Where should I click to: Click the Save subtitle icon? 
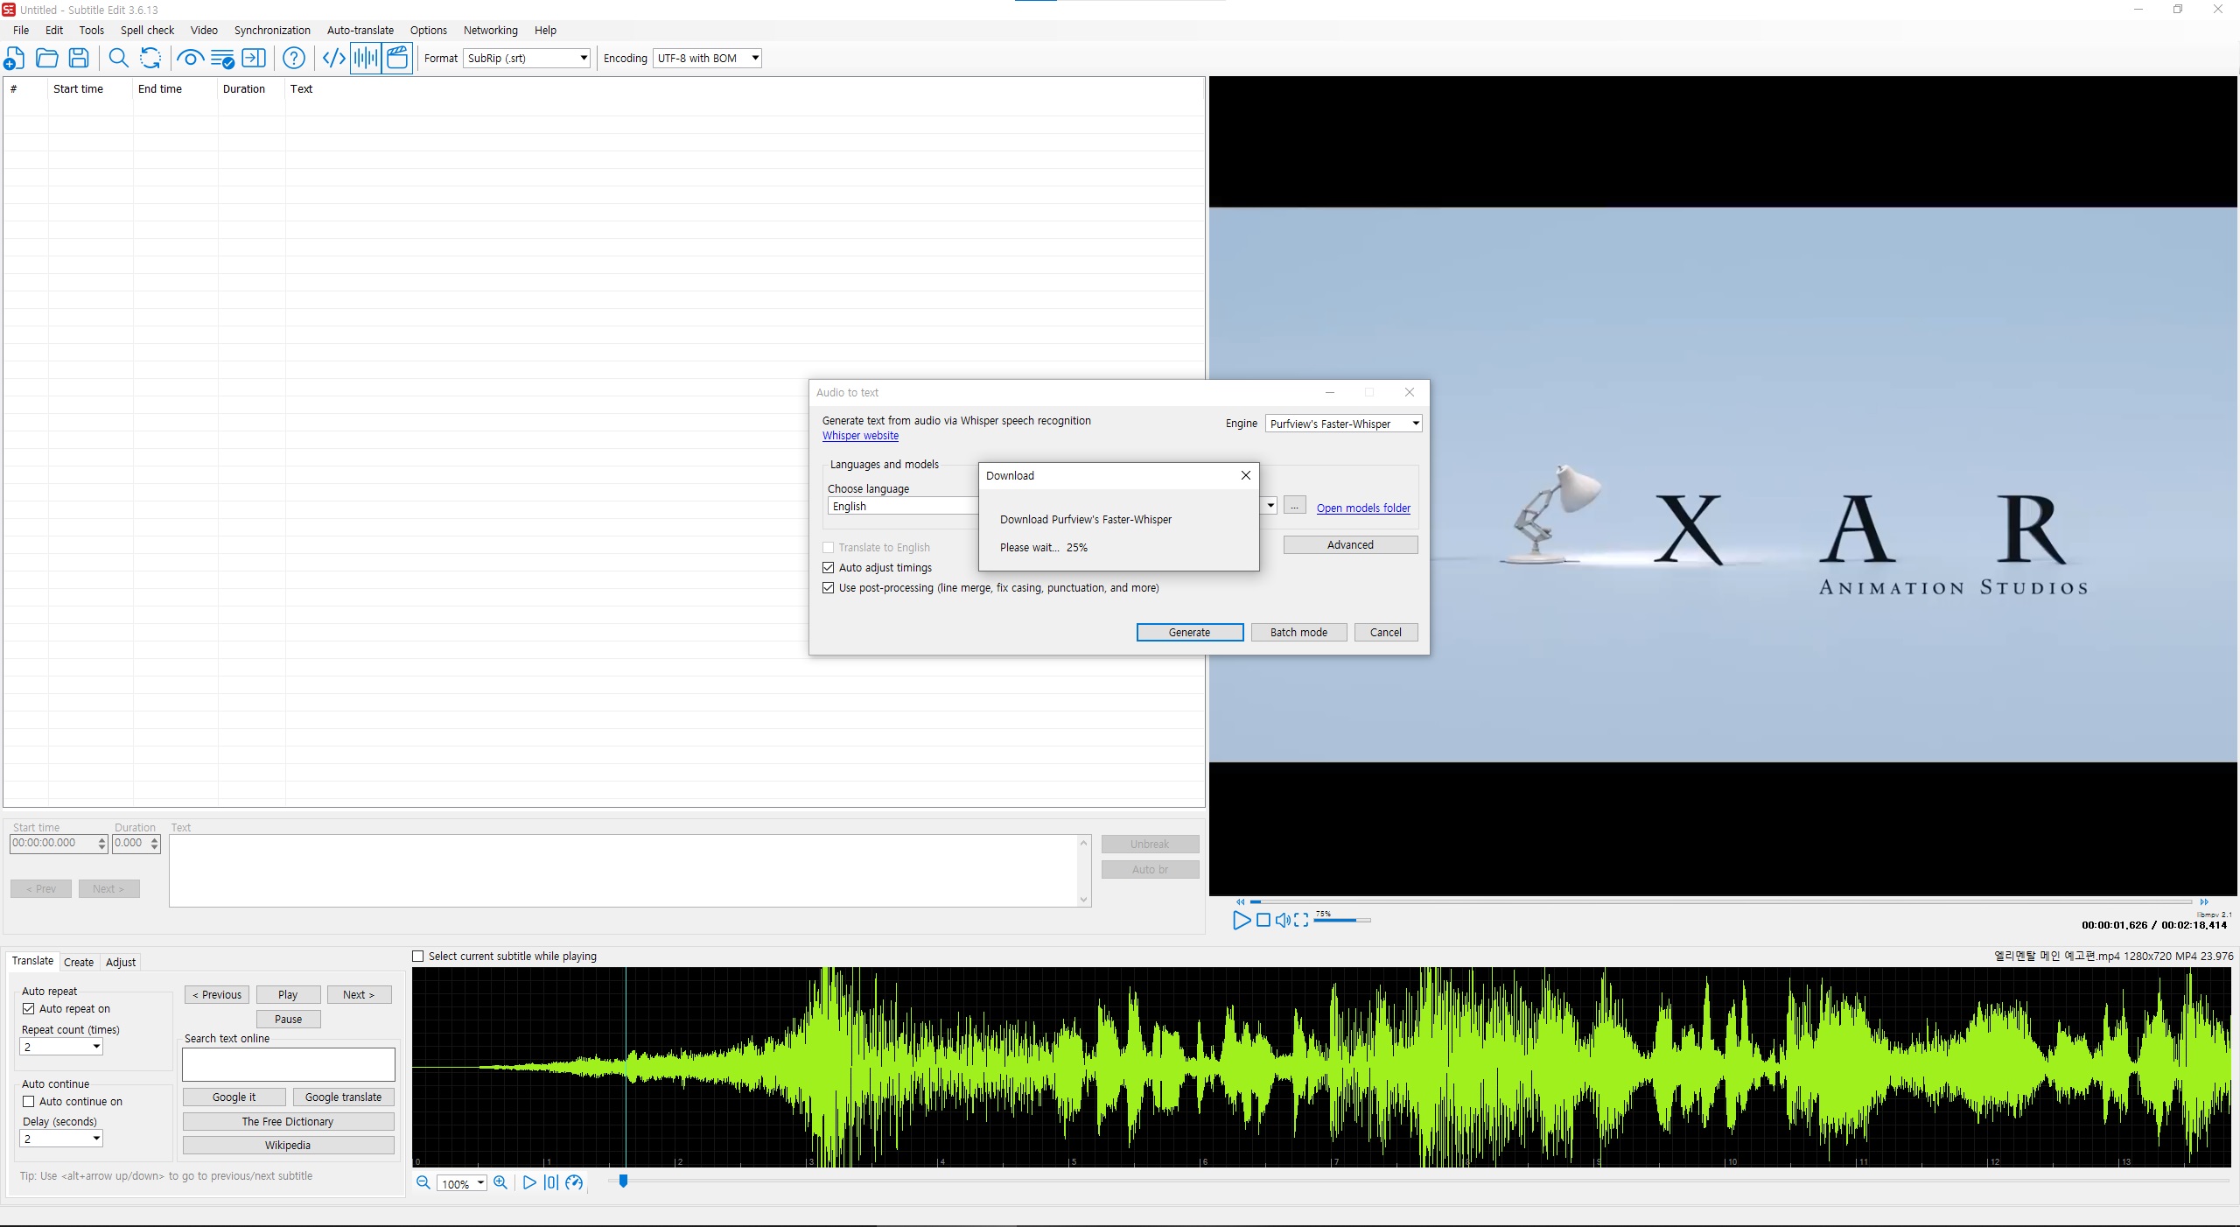(x=79, y=59)
